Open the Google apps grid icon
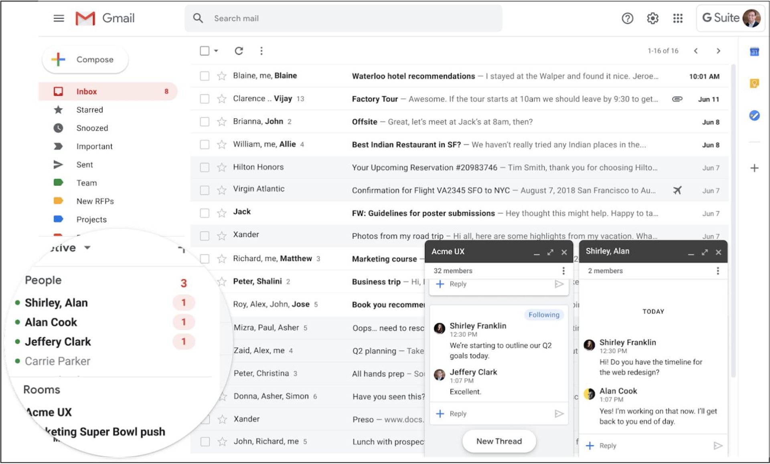 point(677,18)
